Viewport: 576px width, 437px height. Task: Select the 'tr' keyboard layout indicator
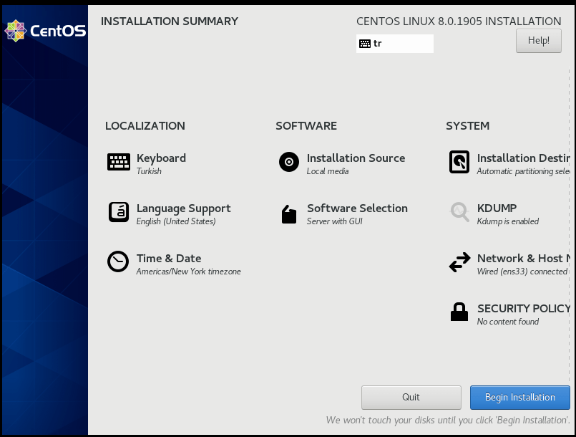pos(394,44)
